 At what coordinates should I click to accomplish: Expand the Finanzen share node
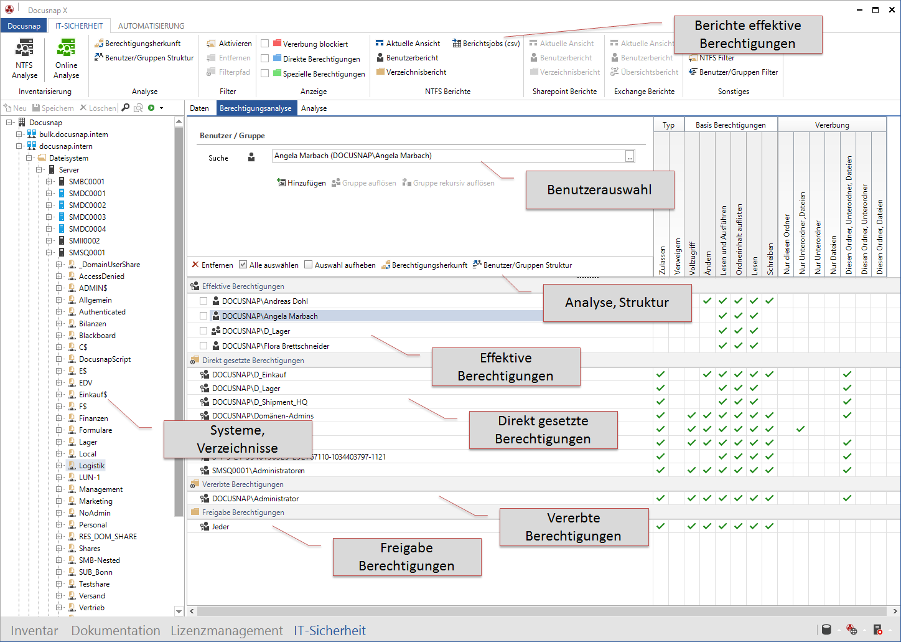click(59, 418)
